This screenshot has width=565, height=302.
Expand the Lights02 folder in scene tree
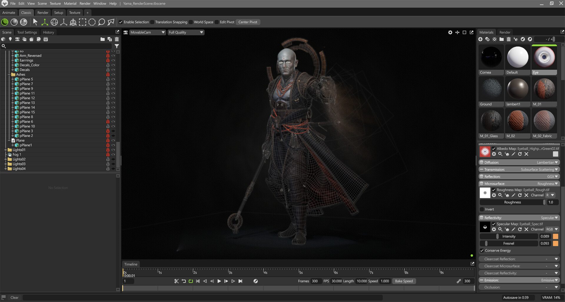[6, 159]
